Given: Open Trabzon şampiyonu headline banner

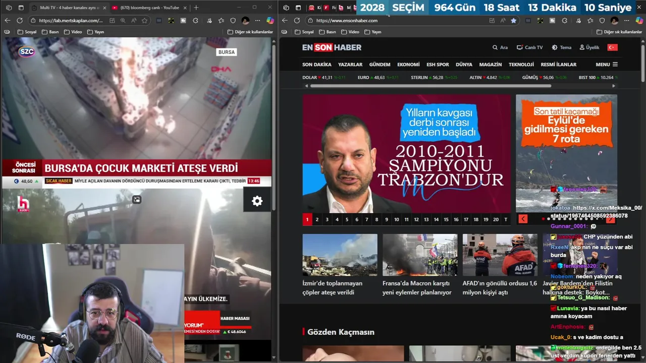Looking at the screenshot, I should (407, 154).
